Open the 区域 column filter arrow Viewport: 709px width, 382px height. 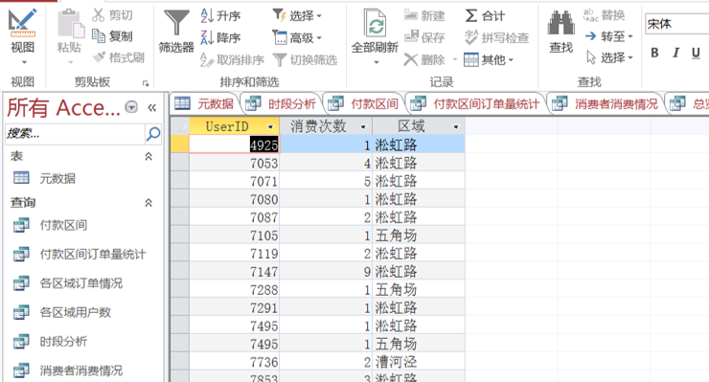click(x=456, y=127)
